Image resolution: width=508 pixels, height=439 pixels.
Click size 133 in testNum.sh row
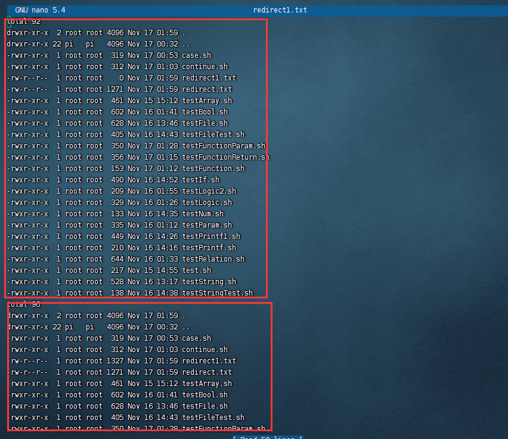coord(117,214)
